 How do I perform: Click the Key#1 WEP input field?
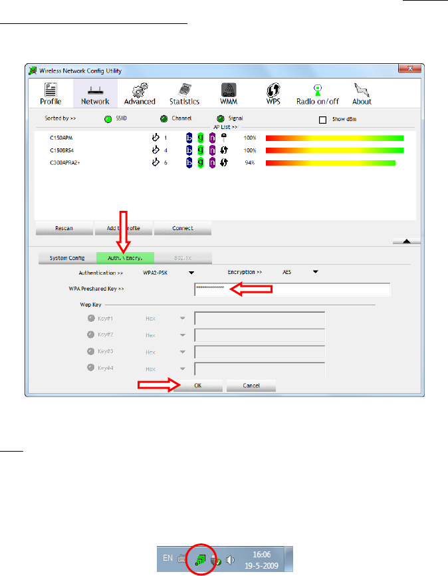pyautogui.click(x=260, y=318)
